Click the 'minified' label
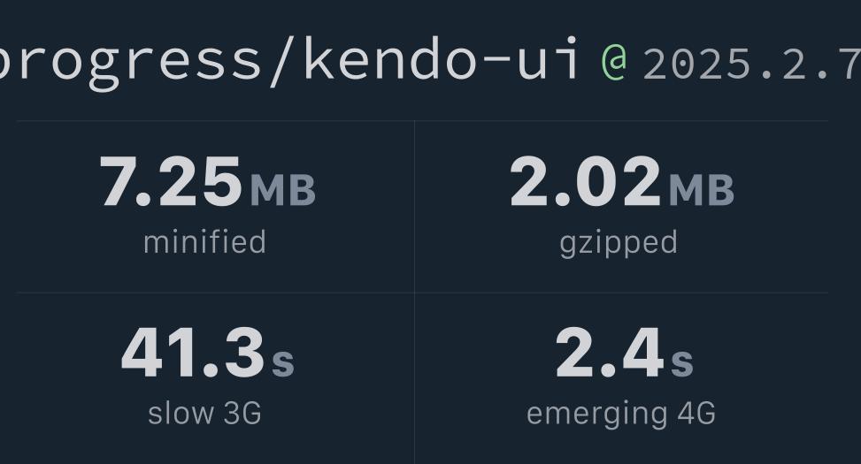Screen dimensions: 861x464 [x=204, y=242]
